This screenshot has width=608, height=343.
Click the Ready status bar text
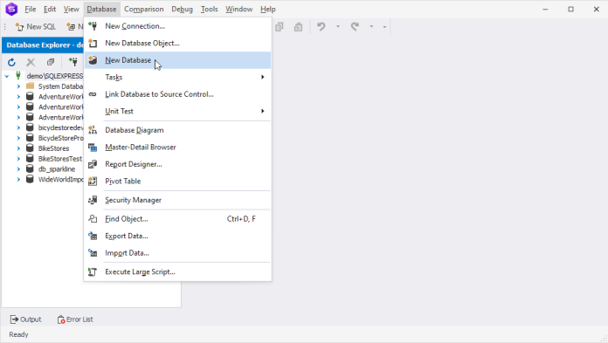[x=18, y=334]
